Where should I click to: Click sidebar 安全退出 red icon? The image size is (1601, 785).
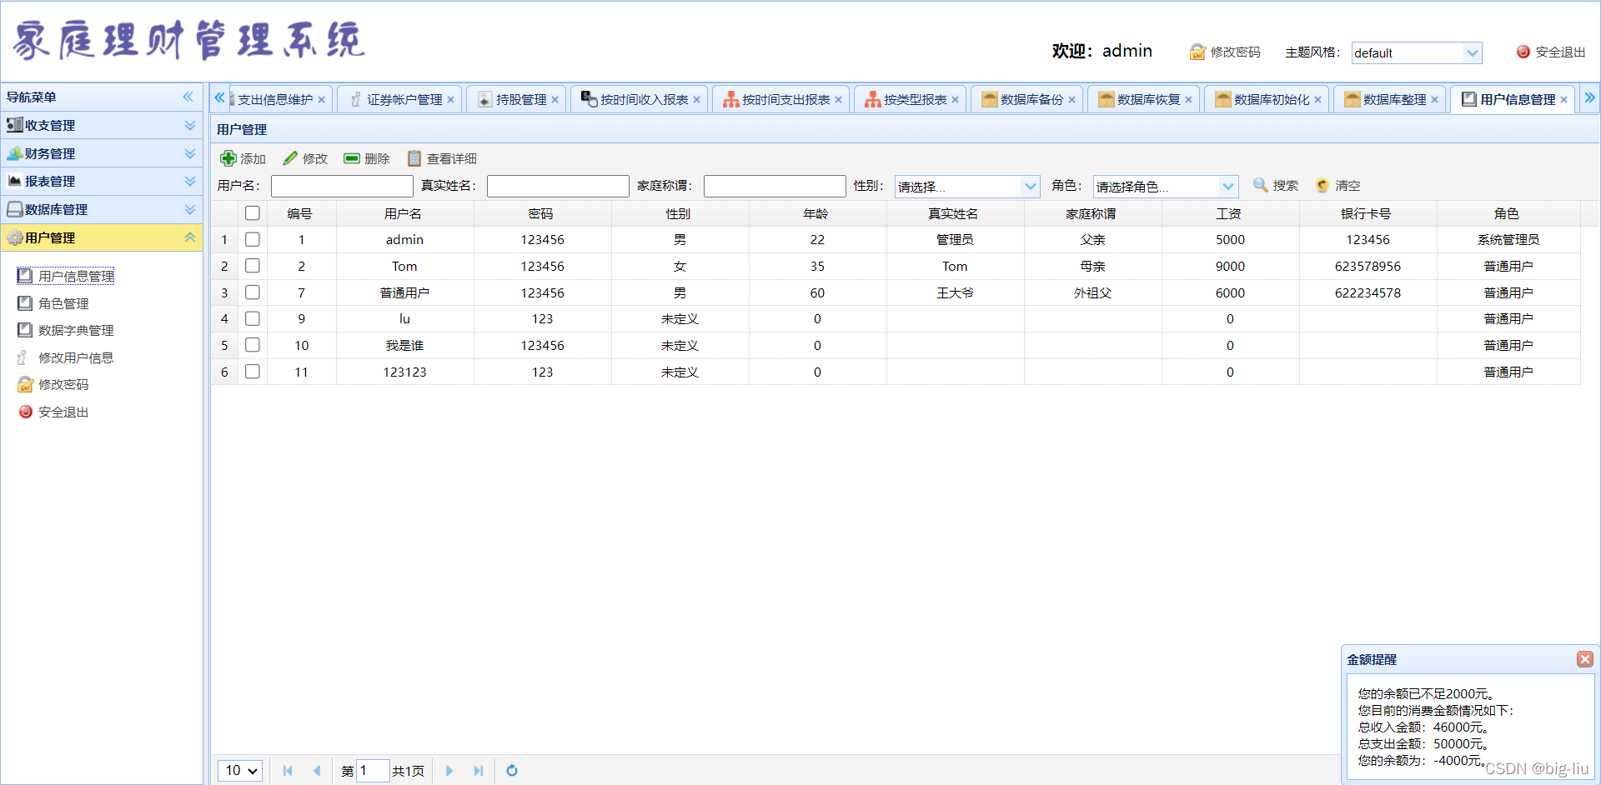click(25, 412)
